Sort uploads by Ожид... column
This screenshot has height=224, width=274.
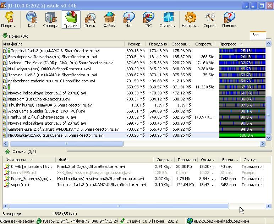pos(208,160)
